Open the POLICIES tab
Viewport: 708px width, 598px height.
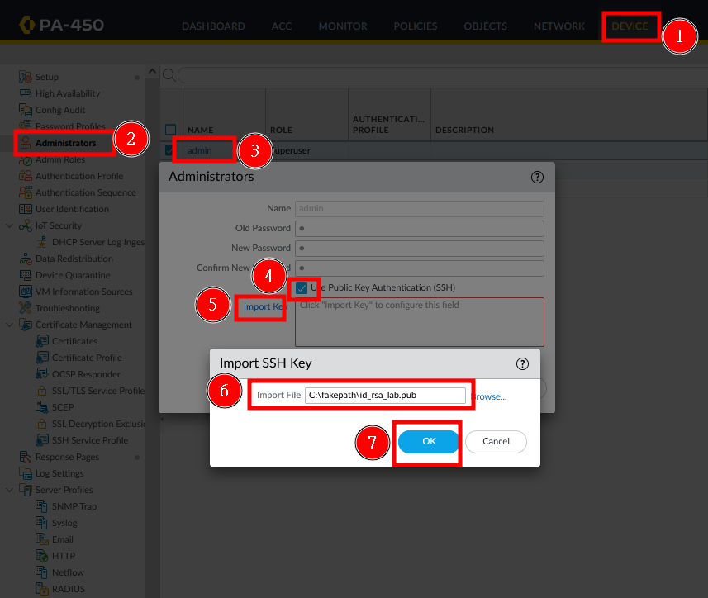pos(416,26)
